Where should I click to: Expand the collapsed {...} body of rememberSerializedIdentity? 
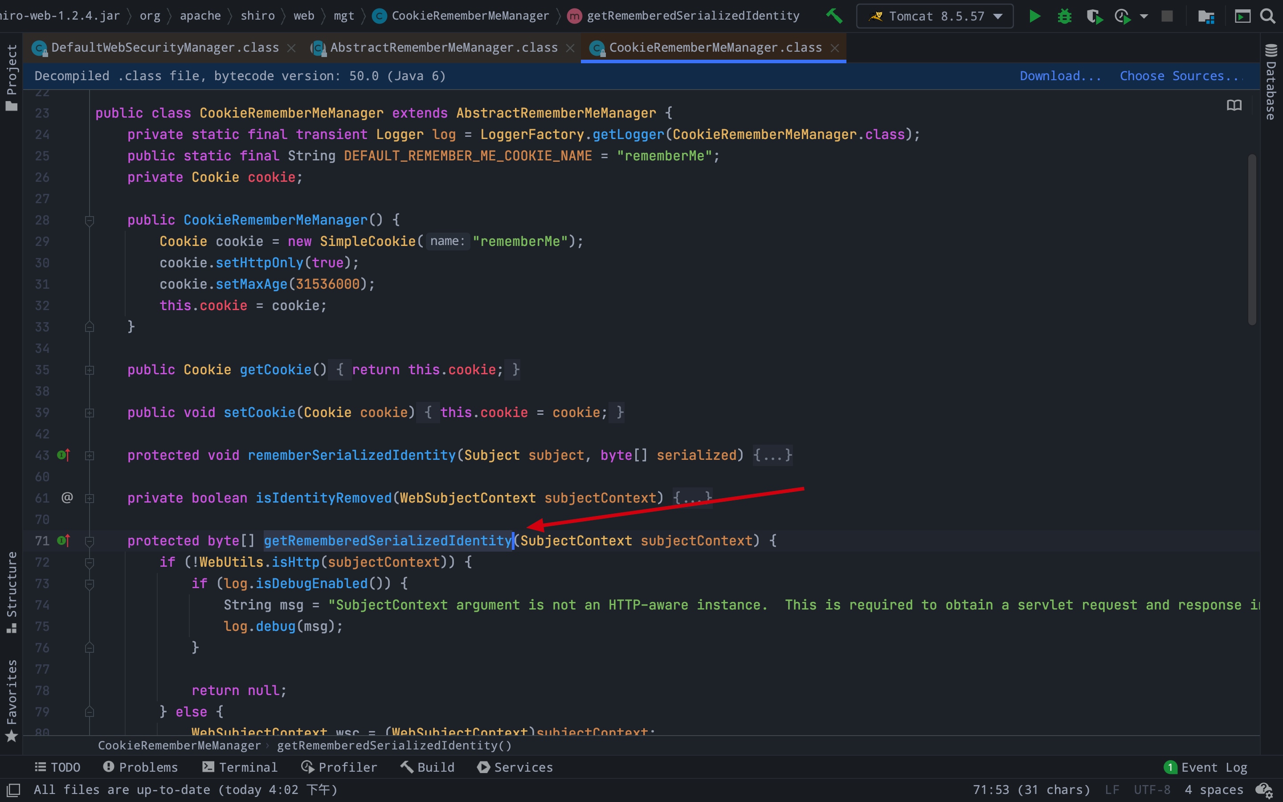click(x=772, y=455)
